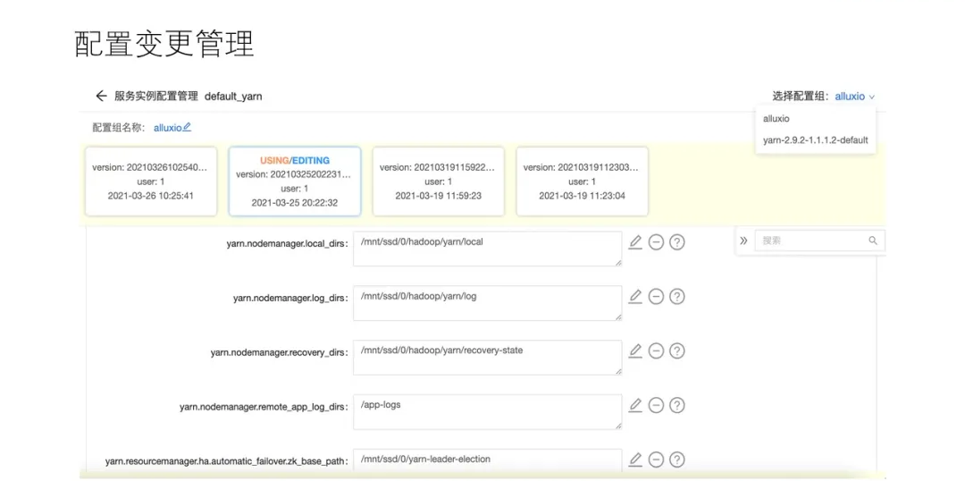965x481 pixels.
Task: Click search magnifier icon in 搜索 box
Action: pyautogui.click(x=873, y=240)
